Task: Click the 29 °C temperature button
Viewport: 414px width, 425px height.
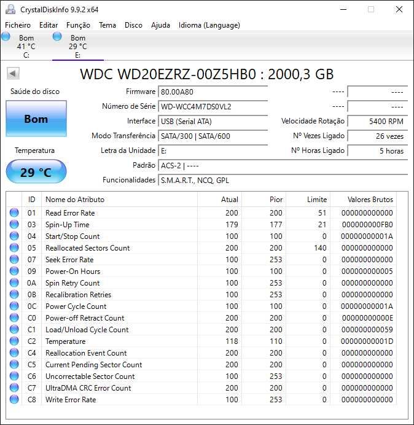Action: tap(36, 172)
